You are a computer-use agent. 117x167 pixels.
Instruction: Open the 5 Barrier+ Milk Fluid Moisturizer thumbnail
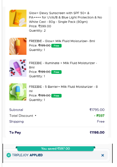18,92
